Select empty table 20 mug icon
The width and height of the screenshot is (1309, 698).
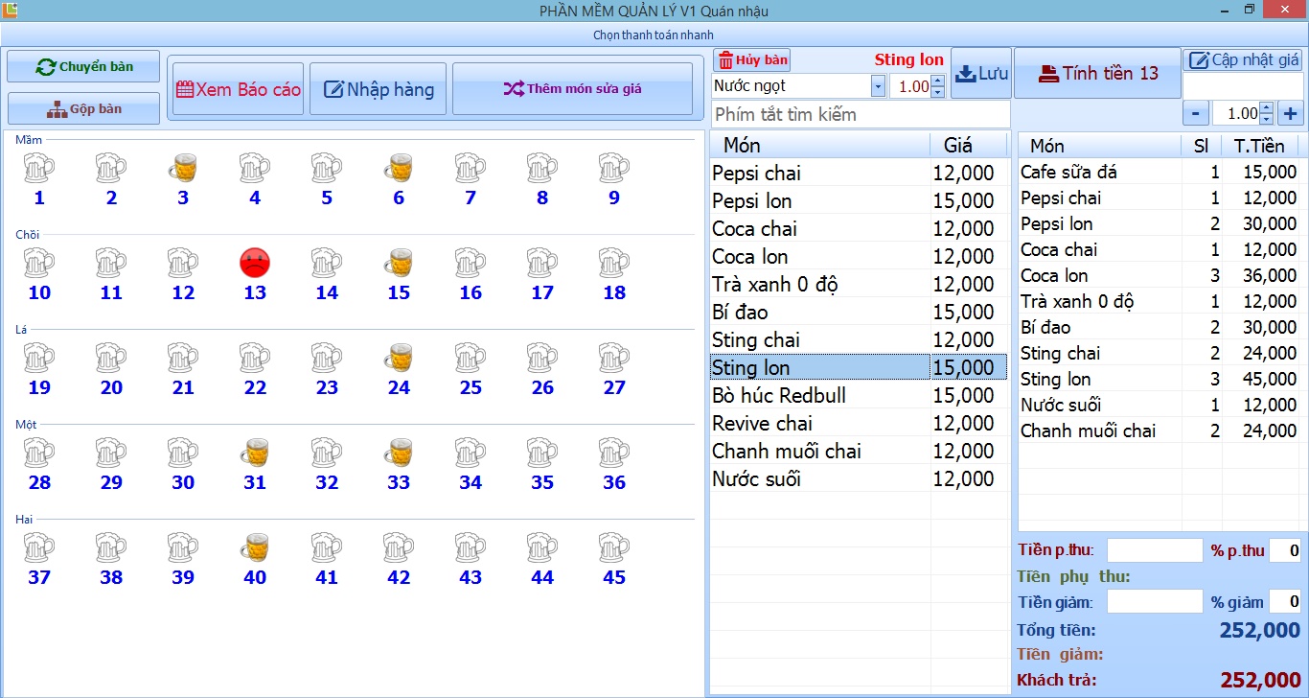(x=111, y=358)
